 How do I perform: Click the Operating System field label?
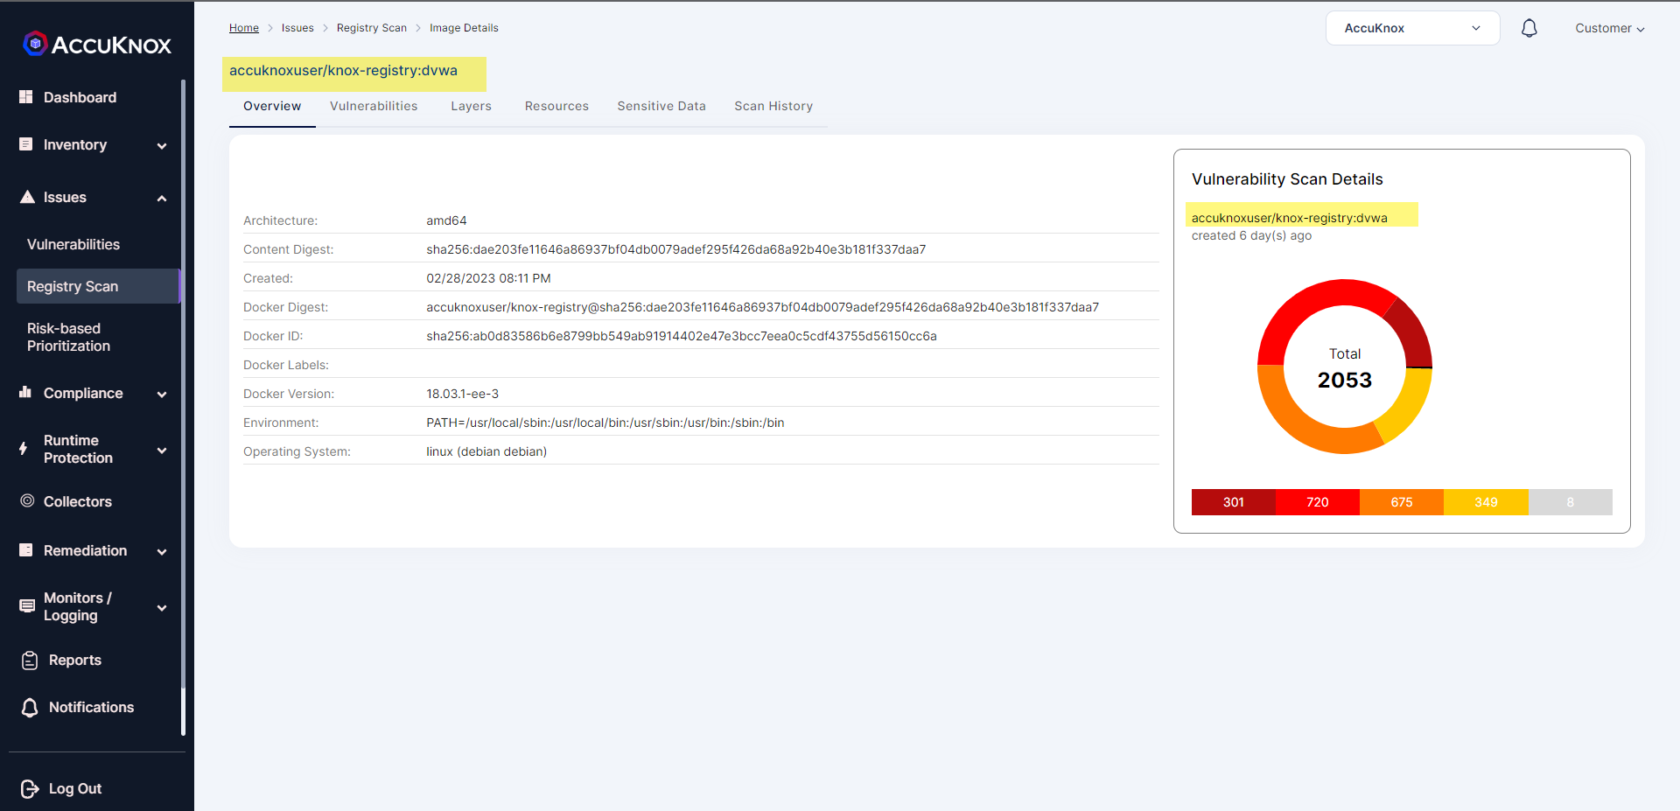coord(297,451)
